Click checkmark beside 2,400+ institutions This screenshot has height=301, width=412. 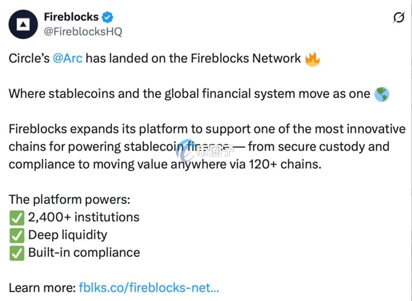pyautogui.click(x=16, y=218)
